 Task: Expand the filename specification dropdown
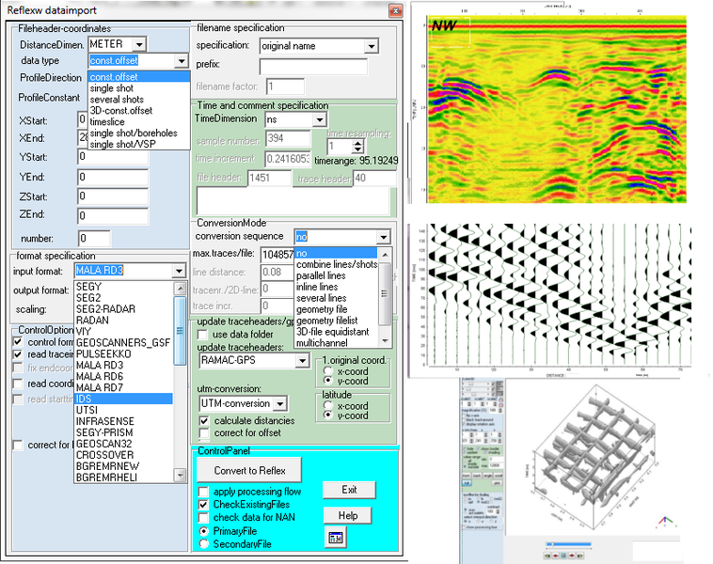point(369,46)
